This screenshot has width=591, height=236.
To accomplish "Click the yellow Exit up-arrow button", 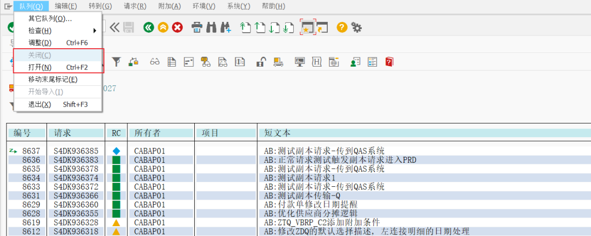I will point(163,27).
